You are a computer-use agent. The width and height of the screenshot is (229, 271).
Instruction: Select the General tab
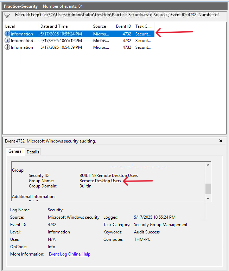15,151
